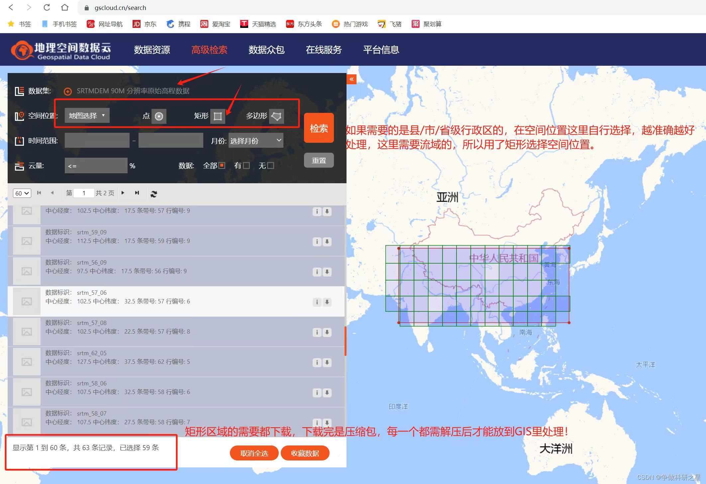View info for srtm_59_09 record
The height and width of the screenshot is (484, 706).
[x=317, y=242]
